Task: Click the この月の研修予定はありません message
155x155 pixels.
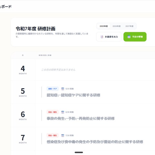Action: coord(58,70)
